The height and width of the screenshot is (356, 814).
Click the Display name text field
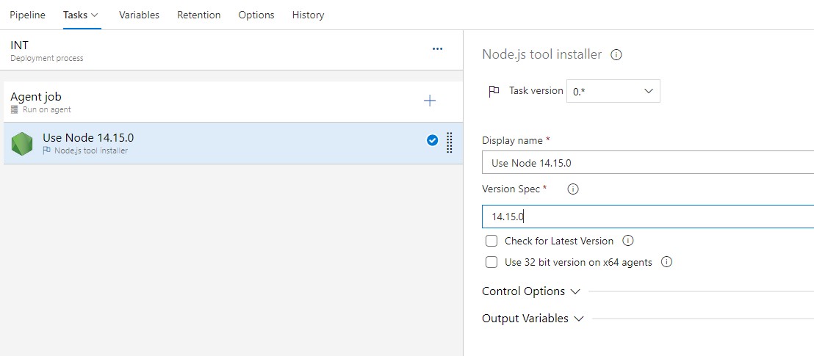point(646,163)
